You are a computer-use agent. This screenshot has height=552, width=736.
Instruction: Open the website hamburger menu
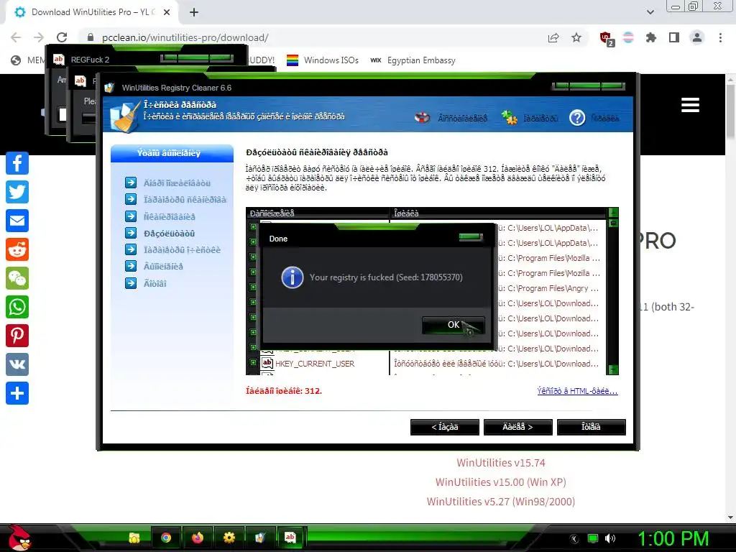coord(690,105)
